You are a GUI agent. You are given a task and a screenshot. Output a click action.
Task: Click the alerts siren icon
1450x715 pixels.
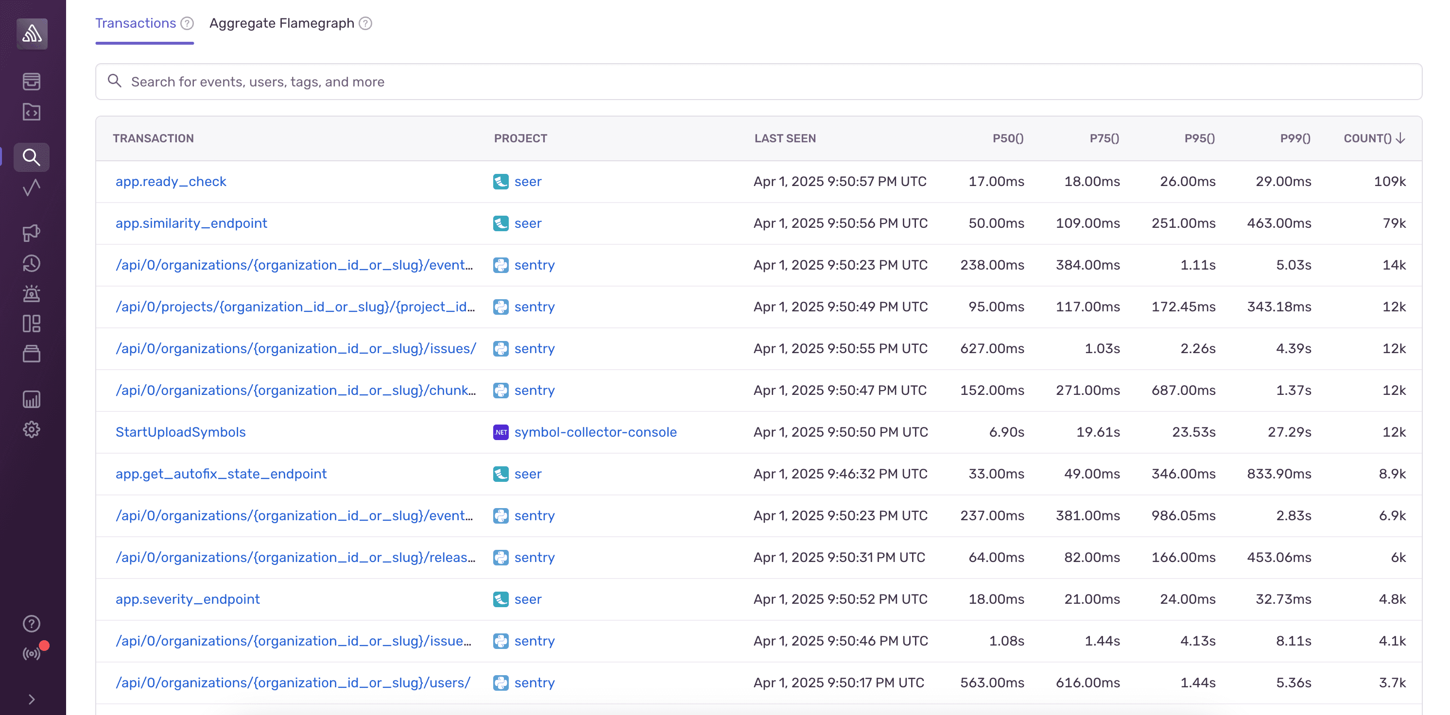(32, 293)
